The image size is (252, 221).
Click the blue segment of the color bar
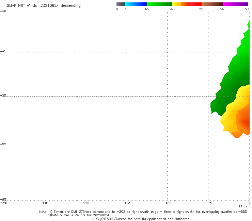(136, 4)
